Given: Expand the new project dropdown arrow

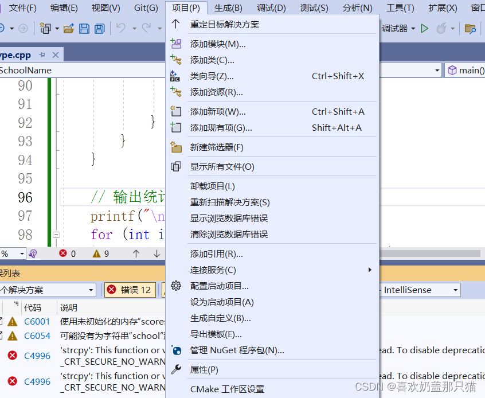Looking at the screenshot, I should [57, 29].
